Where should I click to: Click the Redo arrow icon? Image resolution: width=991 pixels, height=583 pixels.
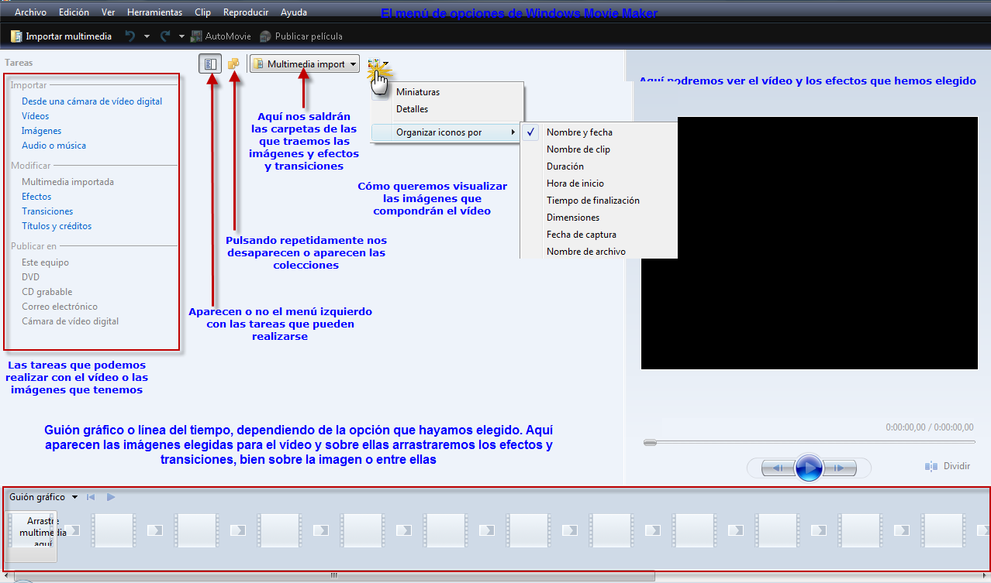(165, 36)
